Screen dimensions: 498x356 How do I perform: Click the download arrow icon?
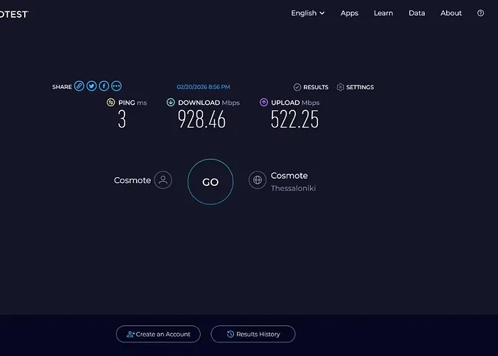(x=171, y=103)
